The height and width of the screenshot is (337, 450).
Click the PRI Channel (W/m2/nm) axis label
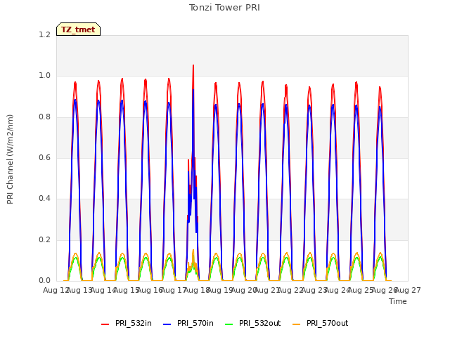(x=10, y=159)
